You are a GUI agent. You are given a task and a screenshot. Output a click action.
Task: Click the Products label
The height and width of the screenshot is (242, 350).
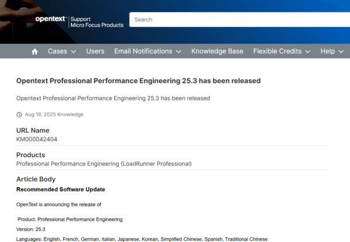point(30,155)
